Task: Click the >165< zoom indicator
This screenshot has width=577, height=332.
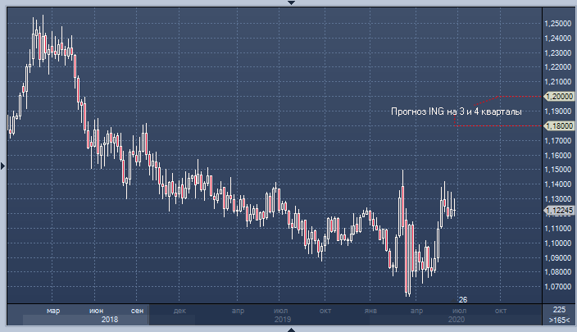Action: 559,319
